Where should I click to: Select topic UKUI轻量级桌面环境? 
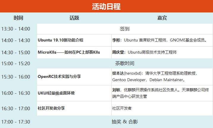pos(56,93)
